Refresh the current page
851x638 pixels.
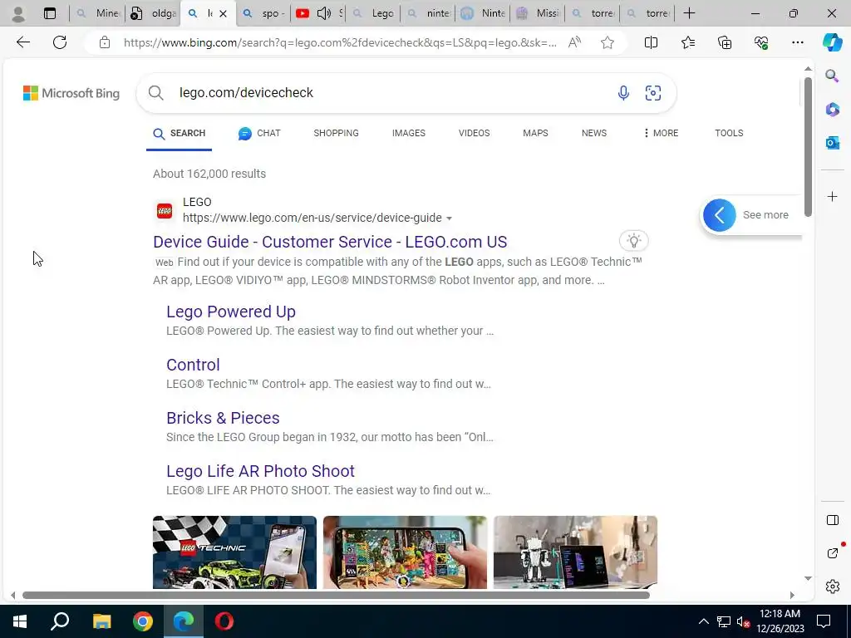tap(60, 42)
